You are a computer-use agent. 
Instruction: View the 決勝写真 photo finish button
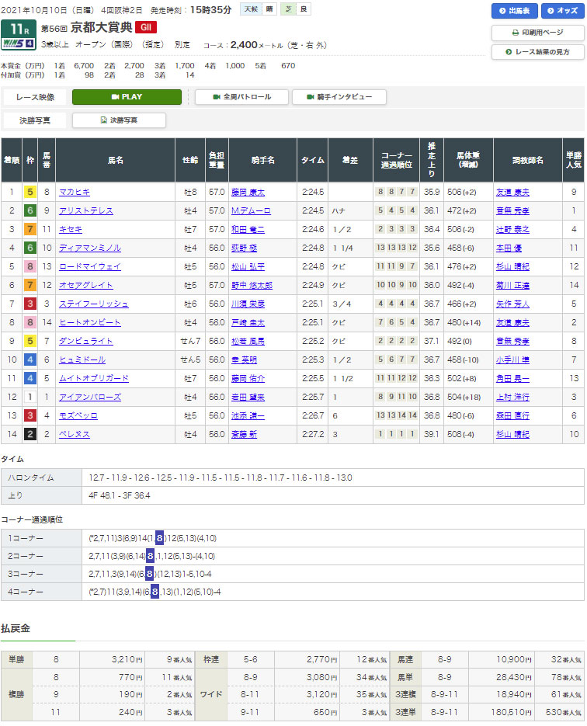click(x=119, y=120)
